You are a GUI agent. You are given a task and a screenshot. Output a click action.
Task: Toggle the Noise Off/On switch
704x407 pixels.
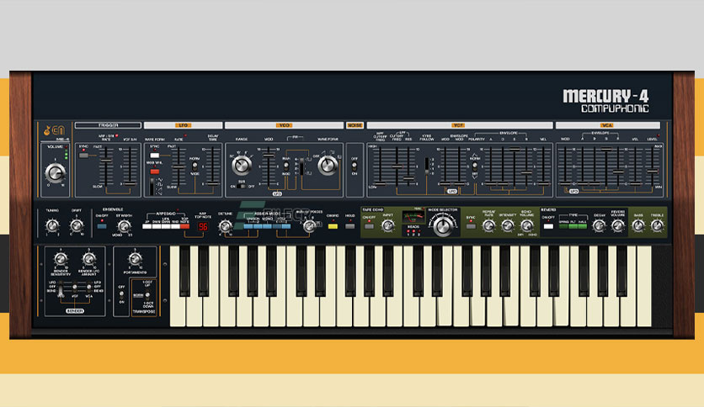[x=355, y=166]
